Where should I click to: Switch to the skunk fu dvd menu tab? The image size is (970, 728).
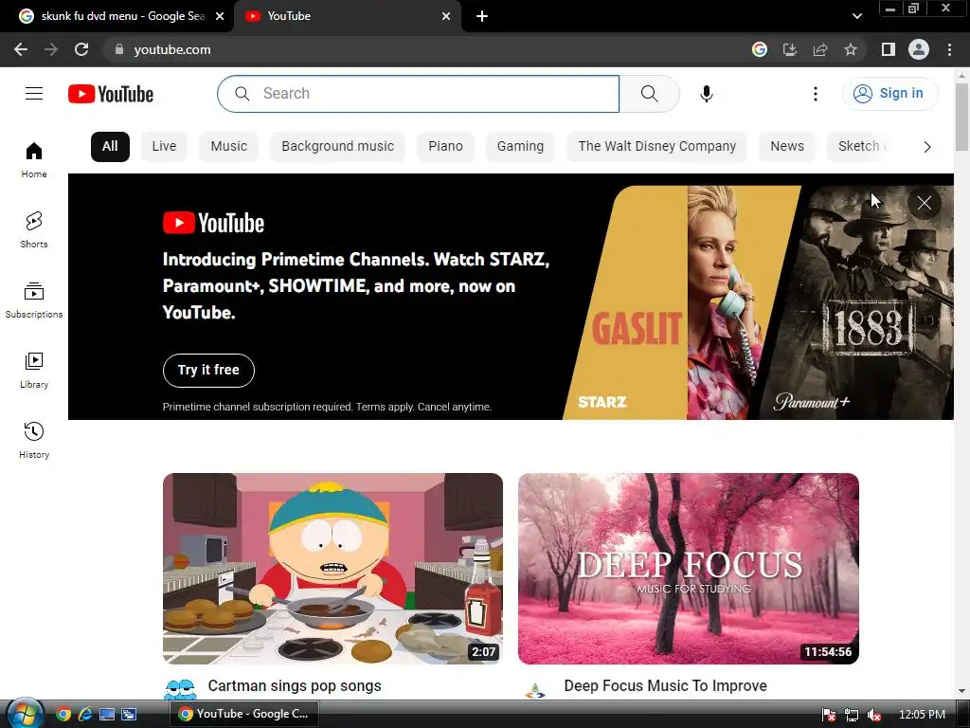(x=116, y=16)
